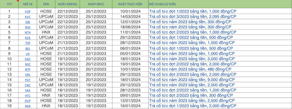Click the red comment indicator on STT header
Screen dimensions: 292x109
tap(18, 1)
